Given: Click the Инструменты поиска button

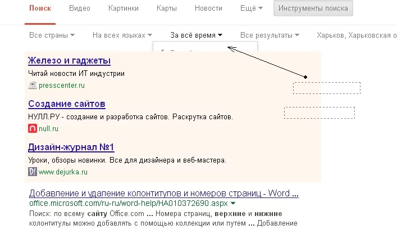Looking at the screenshot, I should [x=313, y=8].
